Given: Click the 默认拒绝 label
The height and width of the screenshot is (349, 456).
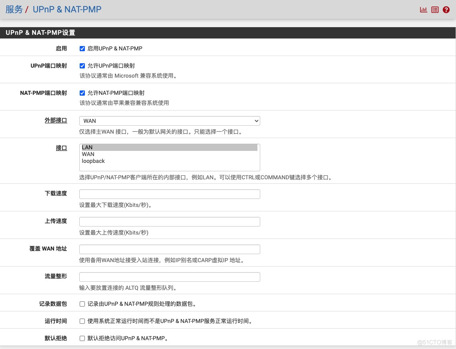Looking at the screenshot, I should pyautogui.click(x=56, y=338).
